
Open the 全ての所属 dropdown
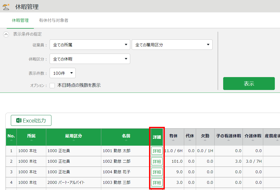pos(90,45)
